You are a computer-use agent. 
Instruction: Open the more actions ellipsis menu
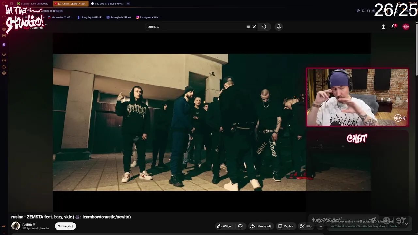click(320, 226)
